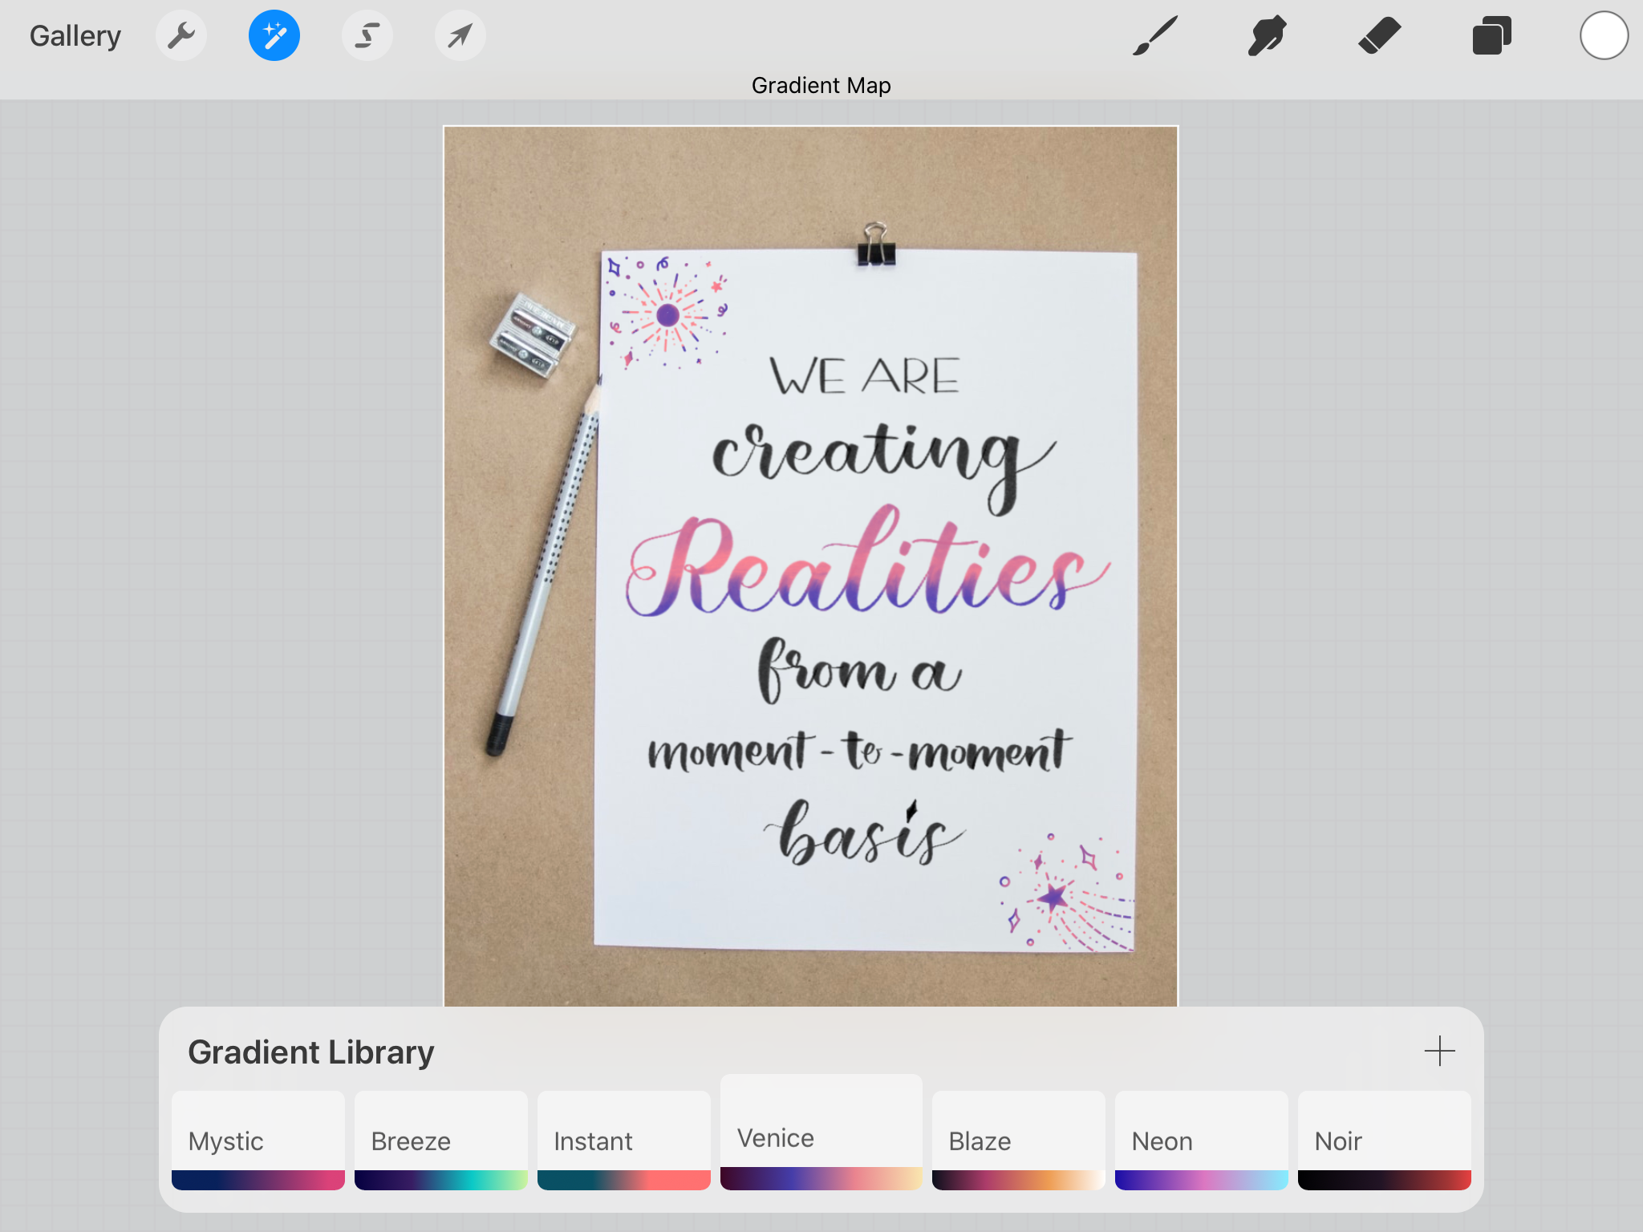1643x1232 pixels.
Task: Open the Selection tool
Action: coord(367,35)
